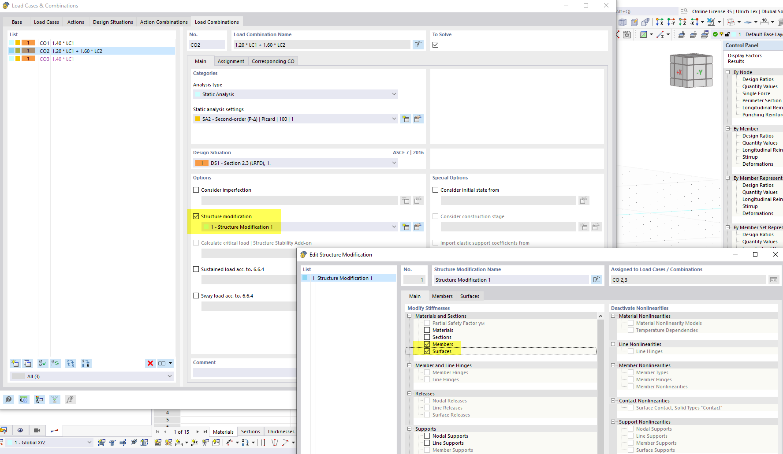Screen dimensions: 783x454
Task: Collapse By Node tree in Control Panel
Action: pyautogui.click(x=728, y=72)
